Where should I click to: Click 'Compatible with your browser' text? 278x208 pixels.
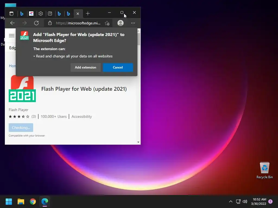pyautogui.click(x=27, y=136)
